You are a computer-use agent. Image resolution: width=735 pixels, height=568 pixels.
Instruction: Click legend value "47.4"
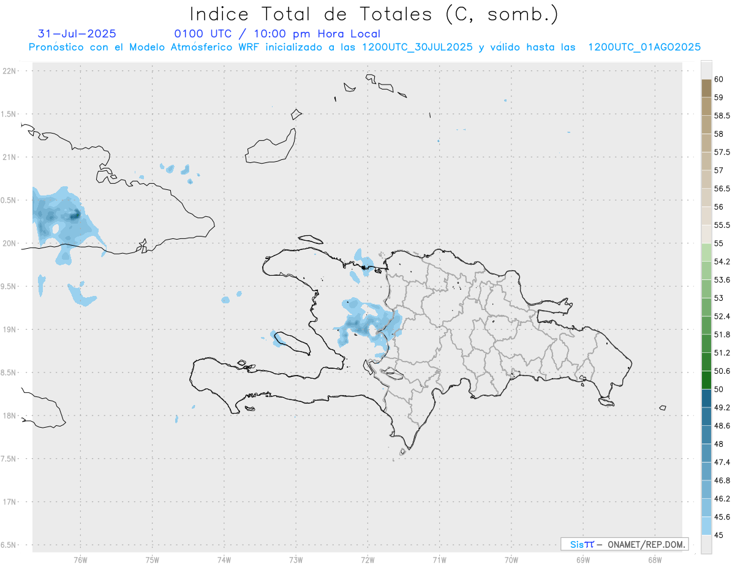click(x=722, y=462)
